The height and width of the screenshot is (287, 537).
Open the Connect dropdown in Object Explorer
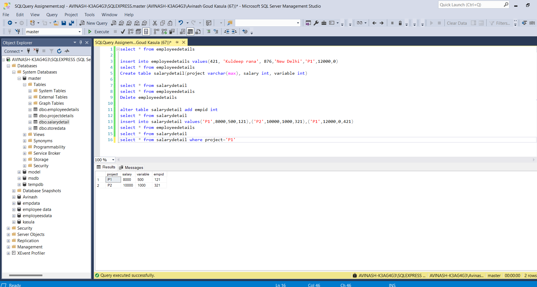click(x=13, y=51)
